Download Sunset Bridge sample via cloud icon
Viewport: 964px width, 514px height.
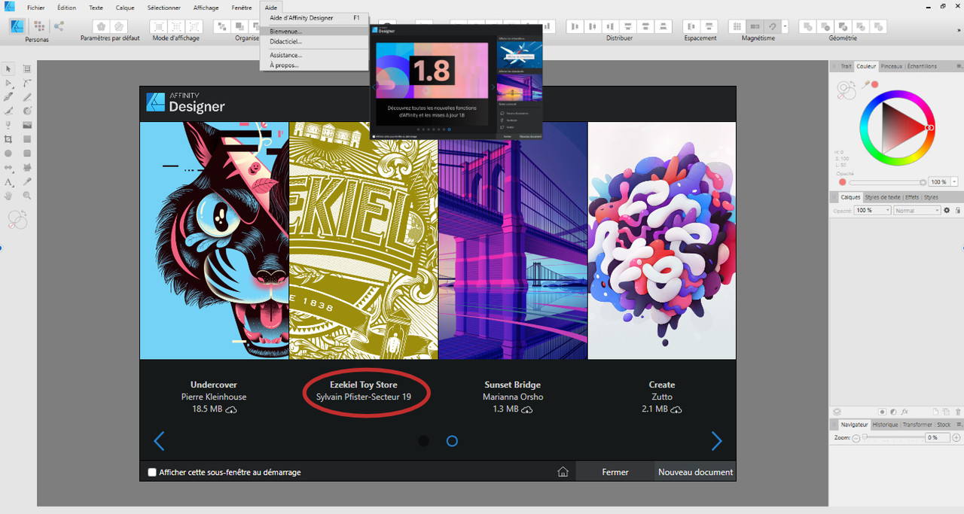(x=527, y=409)
